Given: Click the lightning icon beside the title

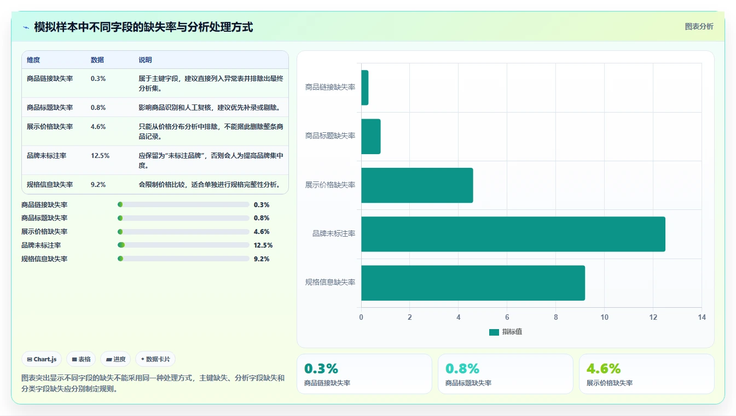Looking at the screenshot, I should 26,27.
